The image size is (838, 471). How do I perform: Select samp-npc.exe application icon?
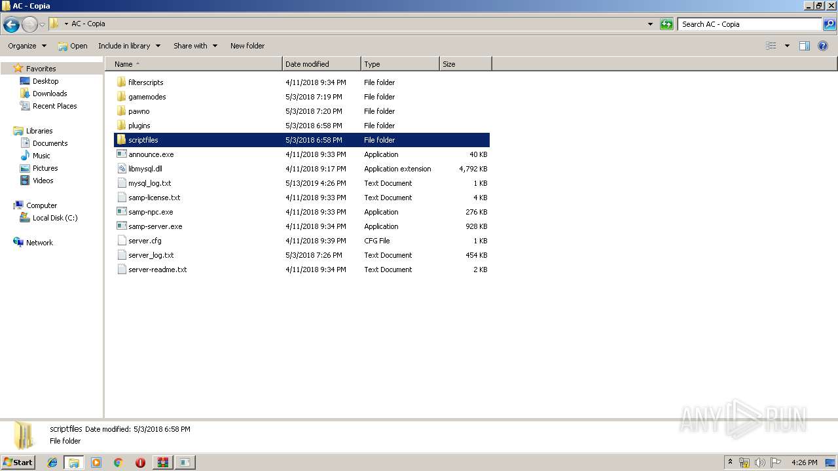point(121,212)
